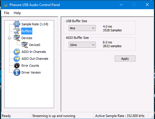This screenshot has height=119, width=155.
Task: Apply the buffer settings
Action: tap(125, 59)
